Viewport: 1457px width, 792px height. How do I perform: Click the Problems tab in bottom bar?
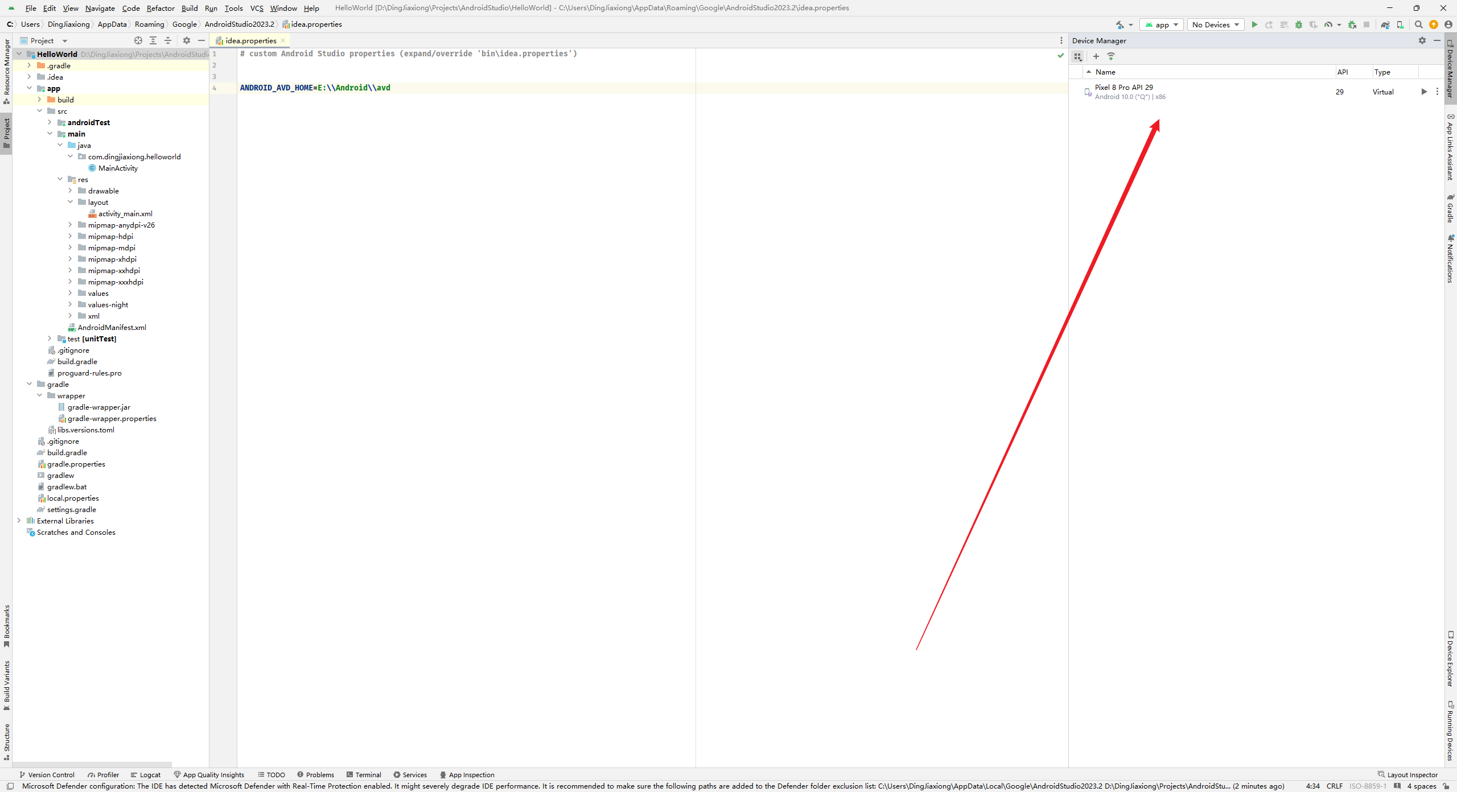click(x=318, y=774)
